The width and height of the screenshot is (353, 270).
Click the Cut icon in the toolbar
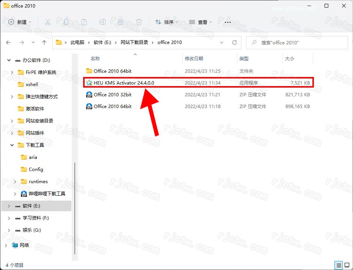48,22
